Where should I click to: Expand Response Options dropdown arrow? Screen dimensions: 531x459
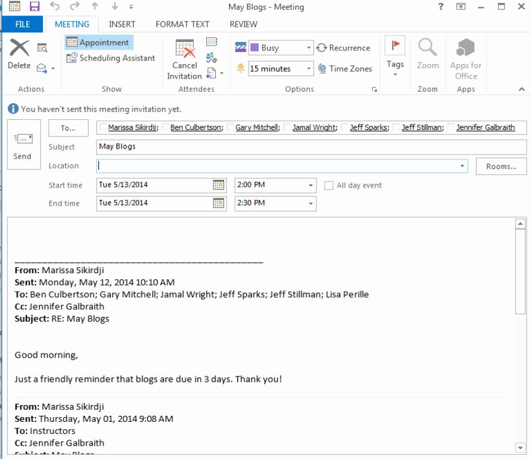pyautogui.click(x=222, y=73)
